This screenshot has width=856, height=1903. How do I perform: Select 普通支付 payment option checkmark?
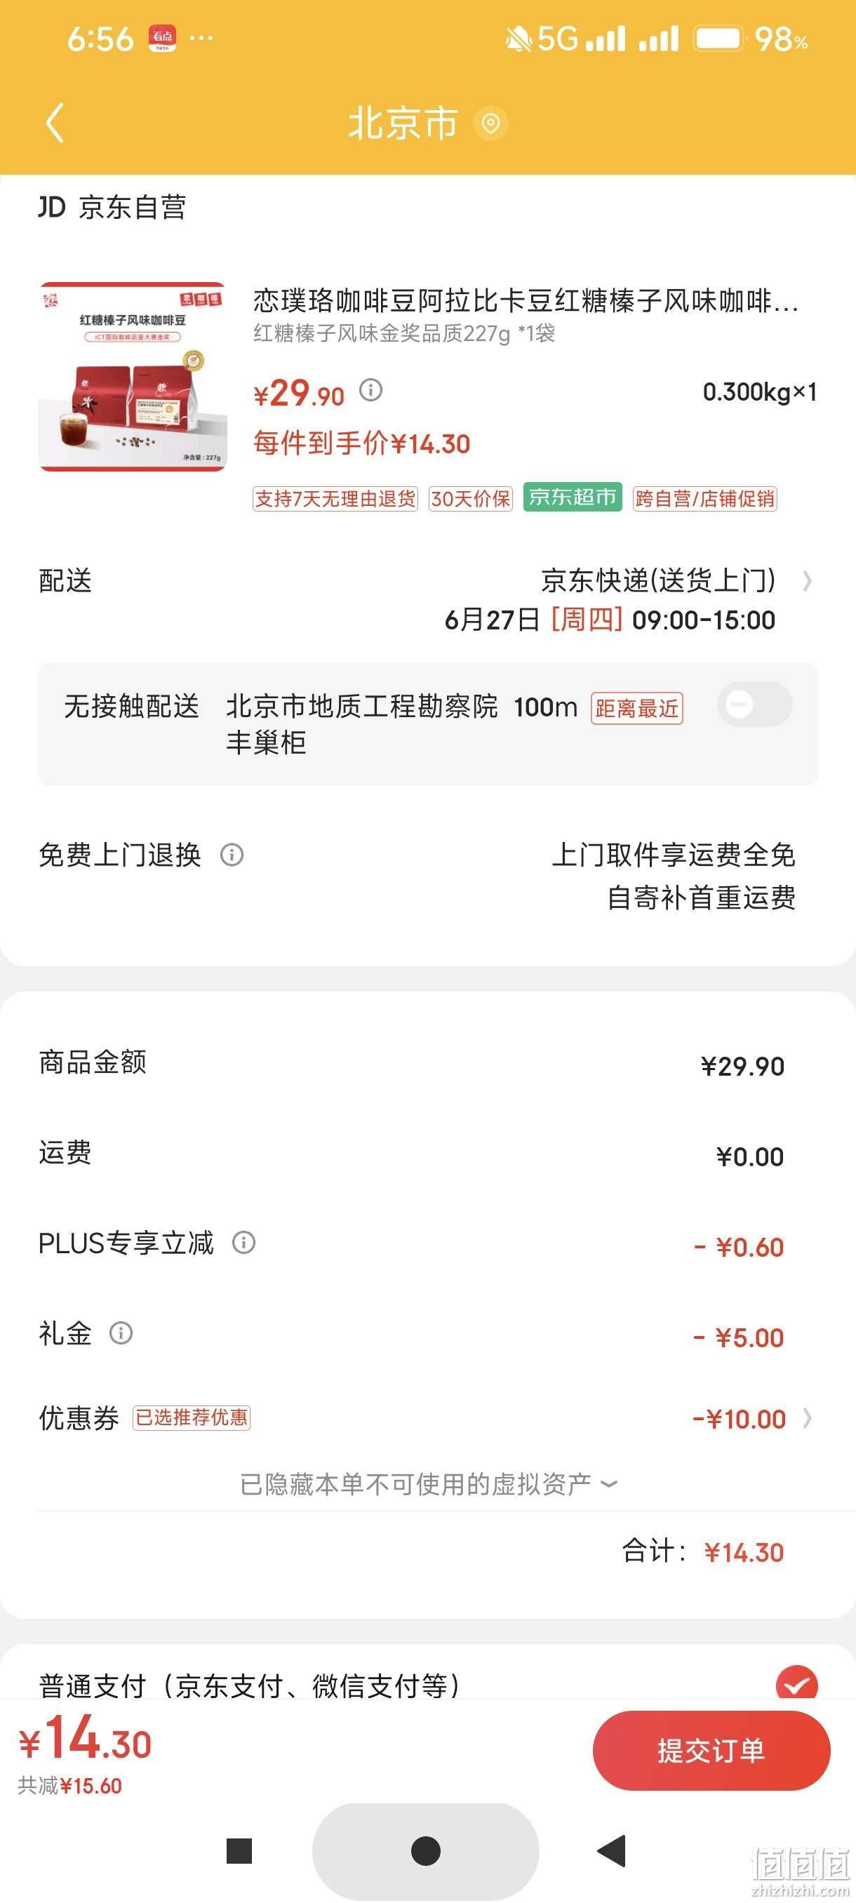(x=797, y=1685)
